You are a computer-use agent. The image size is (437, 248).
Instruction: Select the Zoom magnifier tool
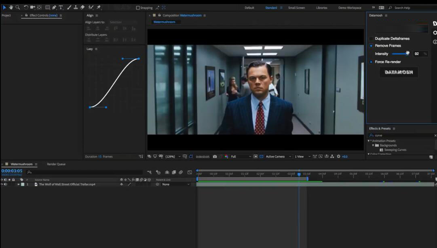(x=17, y=8)
